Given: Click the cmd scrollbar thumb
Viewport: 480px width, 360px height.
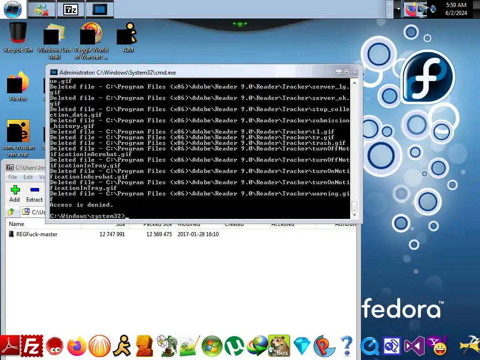Looking at the screenshot, I should [354, 206].
